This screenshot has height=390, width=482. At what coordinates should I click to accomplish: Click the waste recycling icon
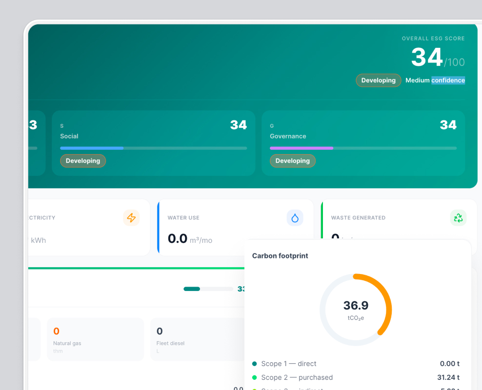(458, 218)
